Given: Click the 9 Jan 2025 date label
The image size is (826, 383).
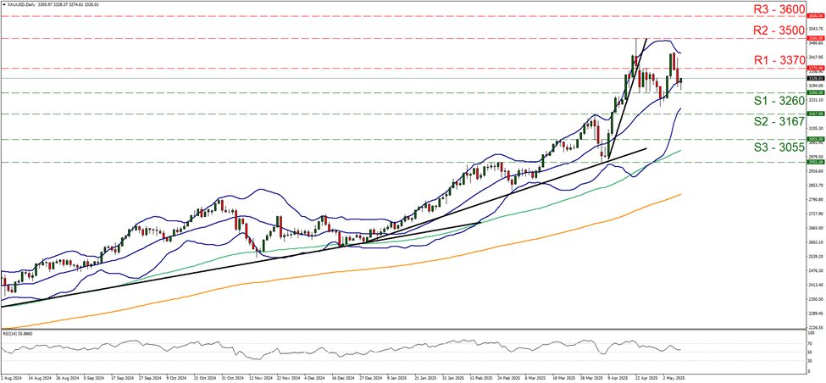Looking at the screenshot, I should tap(398, 377).
